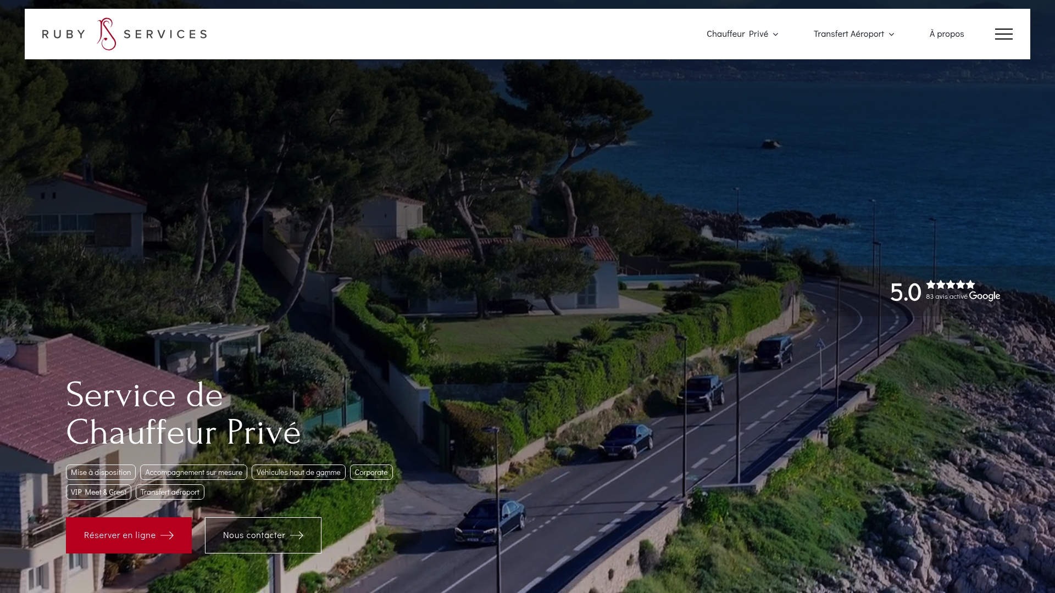Click the Ruby Services logo
The height and width of the screenshot is (593, 1055).
[125, 34]
